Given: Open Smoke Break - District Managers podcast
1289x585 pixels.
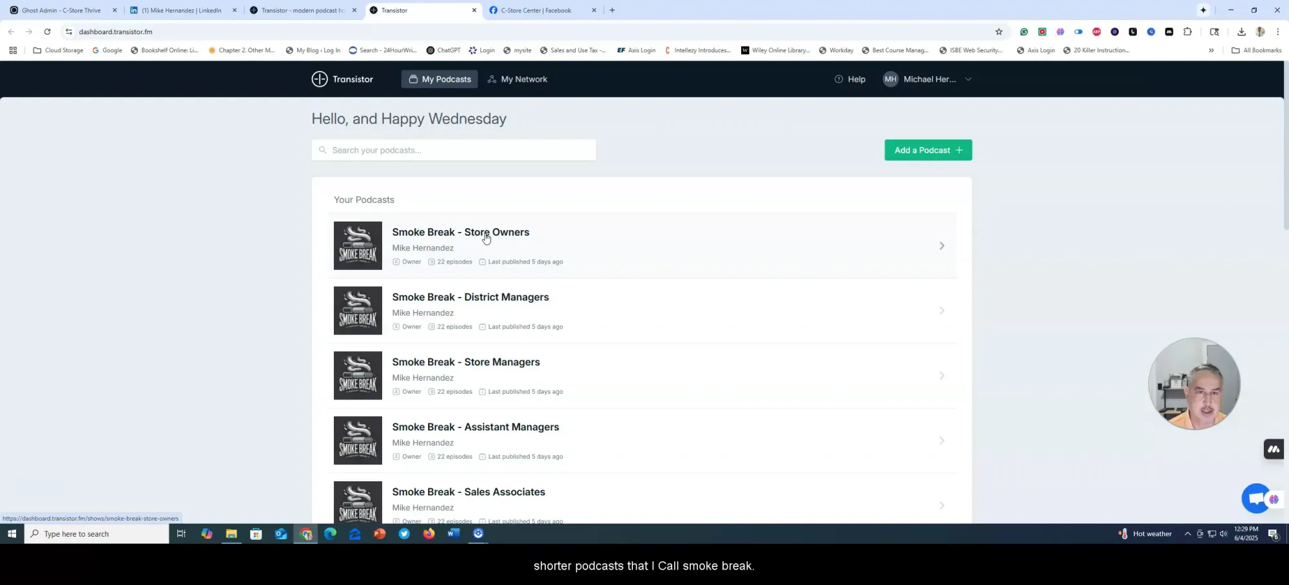Looking at the screenshot, I should coord(470,297).
